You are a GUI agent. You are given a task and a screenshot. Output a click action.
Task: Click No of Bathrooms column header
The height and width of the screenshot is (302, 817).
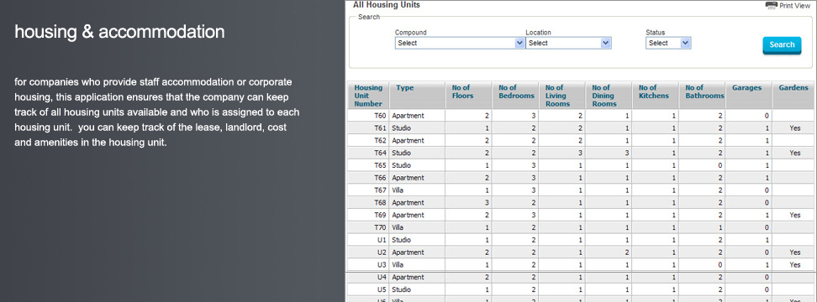[704, 91]
